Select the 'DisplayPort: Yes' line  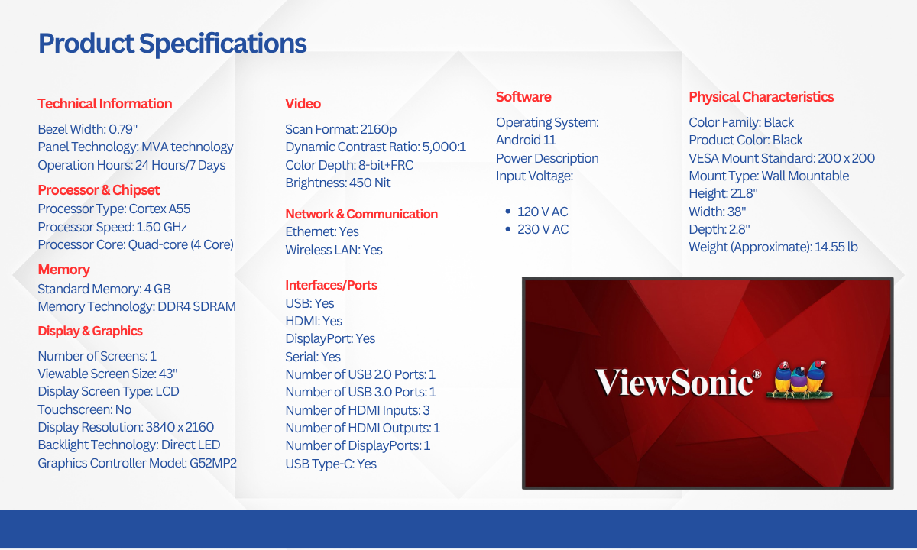[x=330, y=338]
